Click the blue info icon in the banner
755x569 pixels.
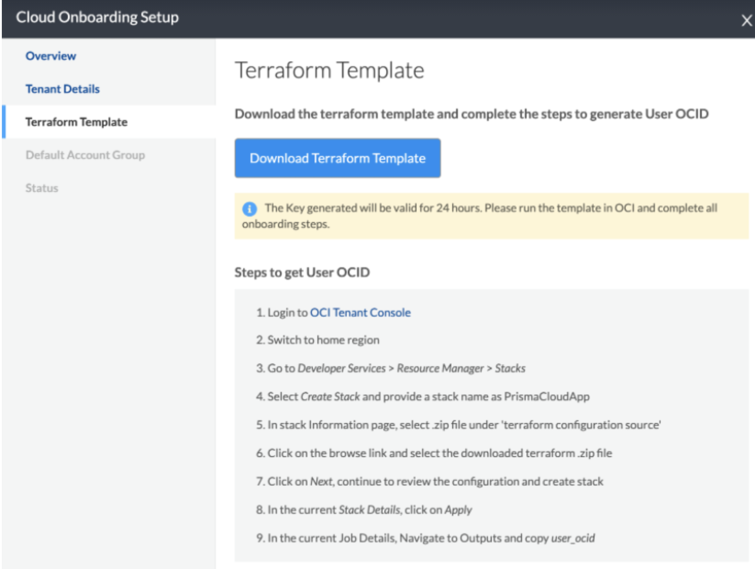point(250,209)
